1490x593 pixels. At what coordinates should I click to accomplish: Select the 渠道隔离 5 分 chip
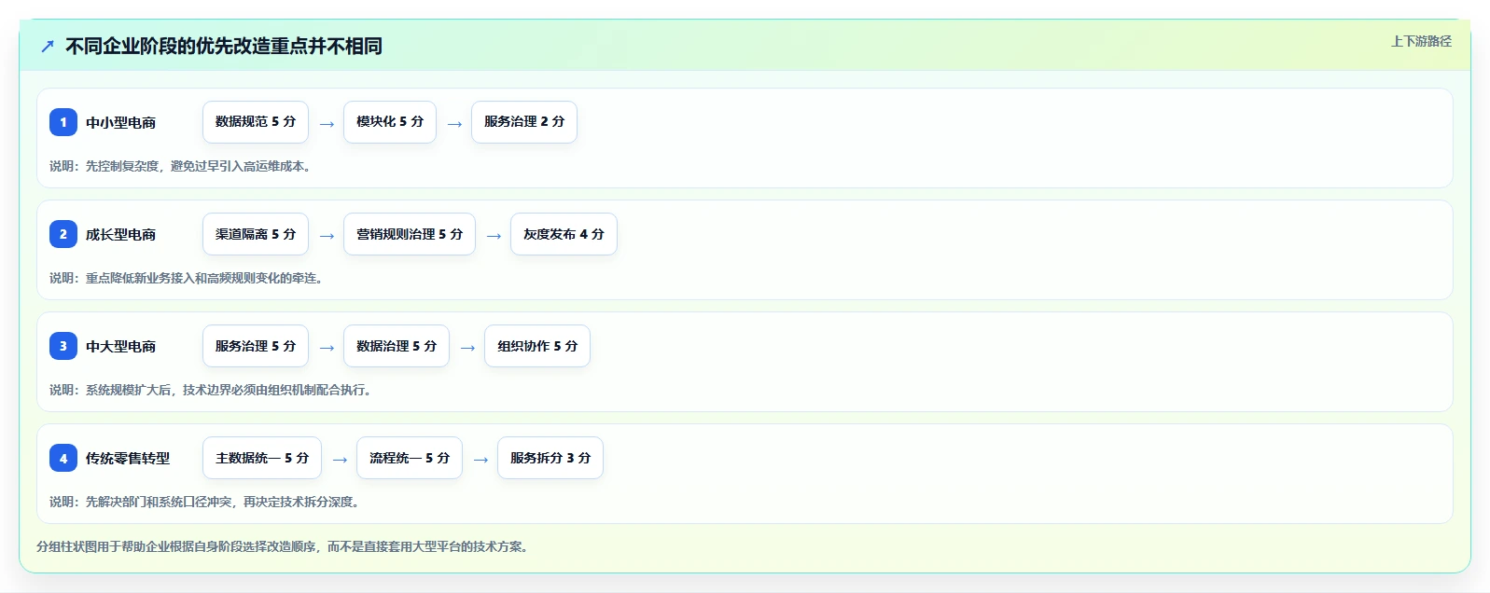[x=256, y=234]
